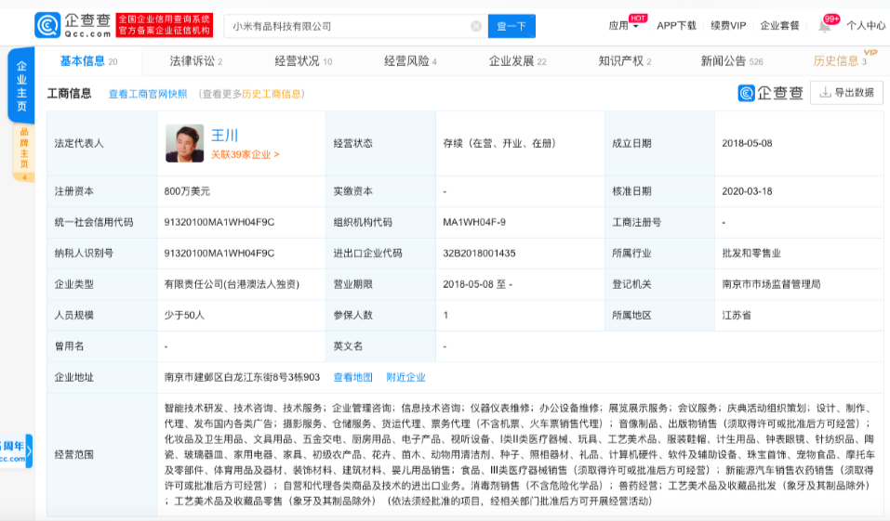Open the notification bell

click(x=824, y=26)
